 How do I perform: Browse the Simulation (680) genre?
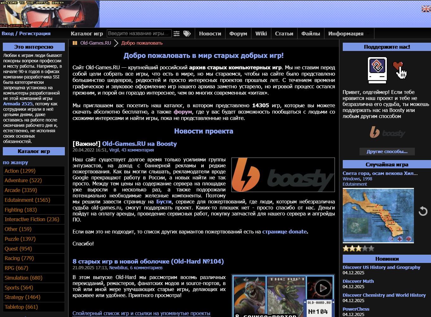34,278
